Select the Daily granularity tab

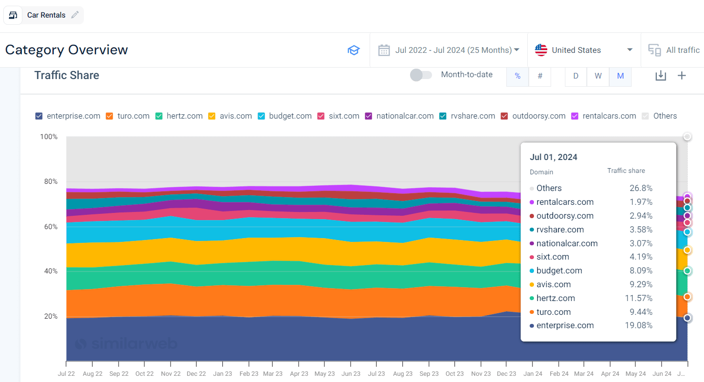pos(576,76)
